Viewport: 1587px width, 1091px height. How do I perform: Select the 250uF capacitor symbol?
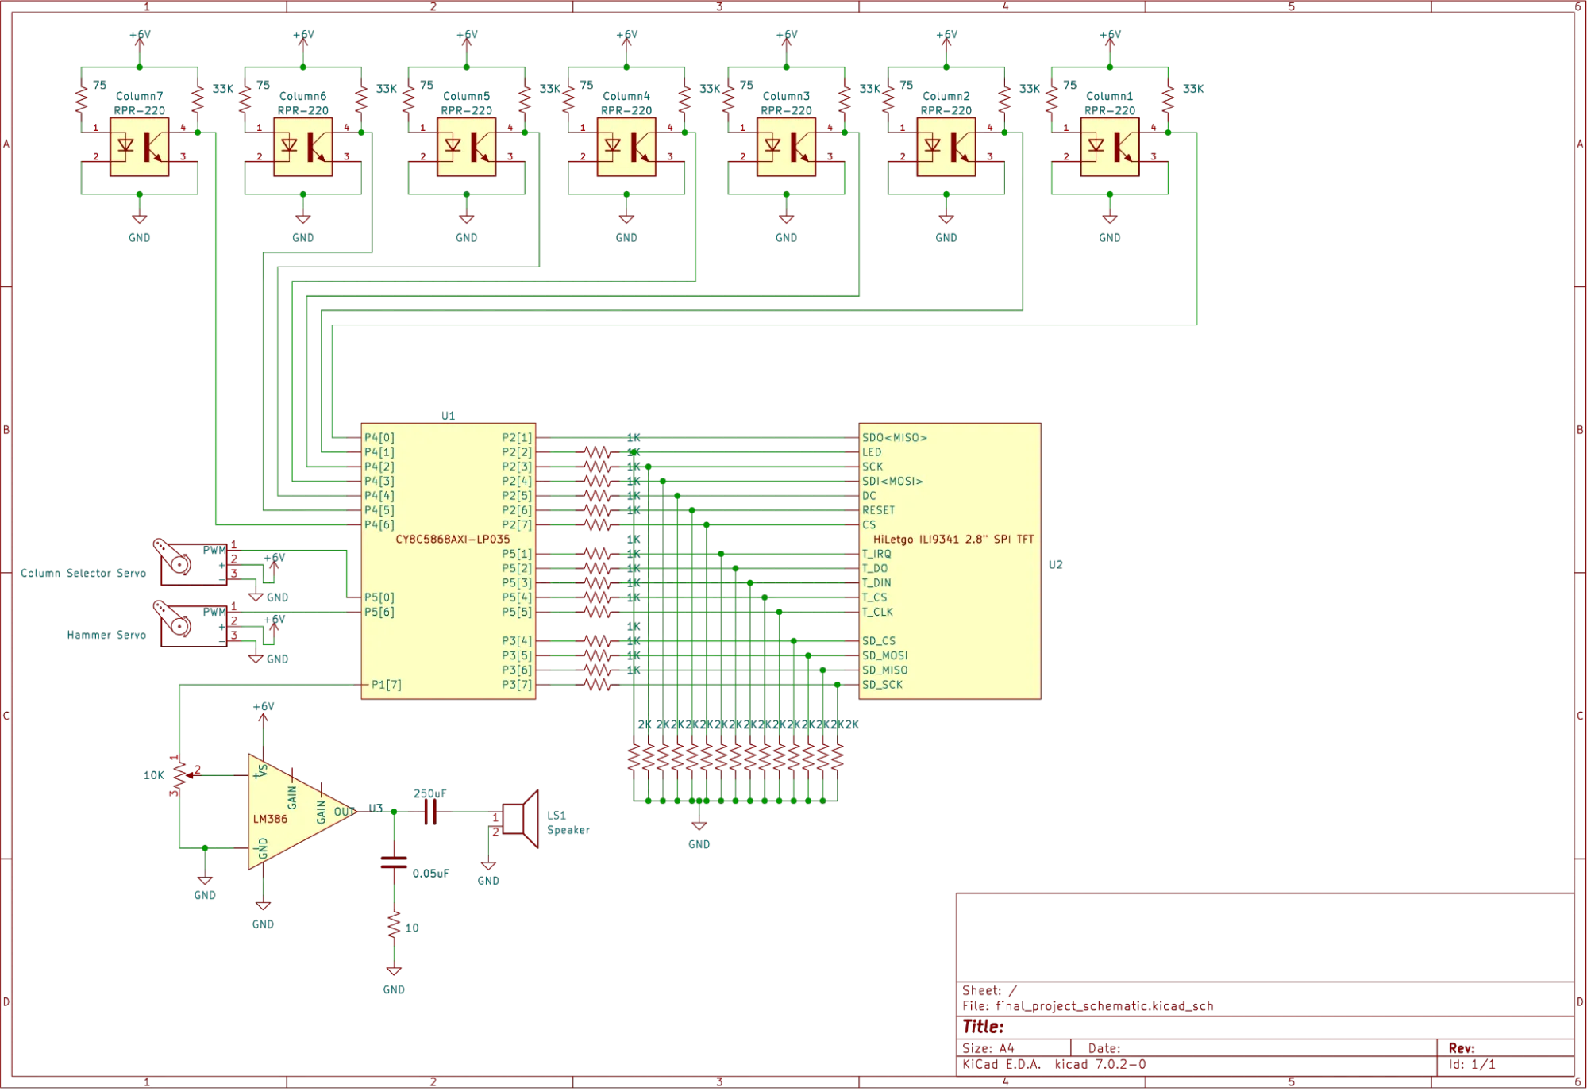tap(430, 812)
